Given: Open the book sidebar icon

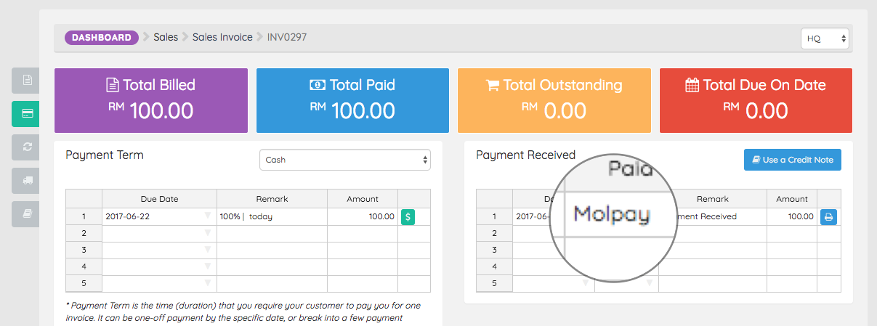Looking at the screenshot, I should pos(26,213).
